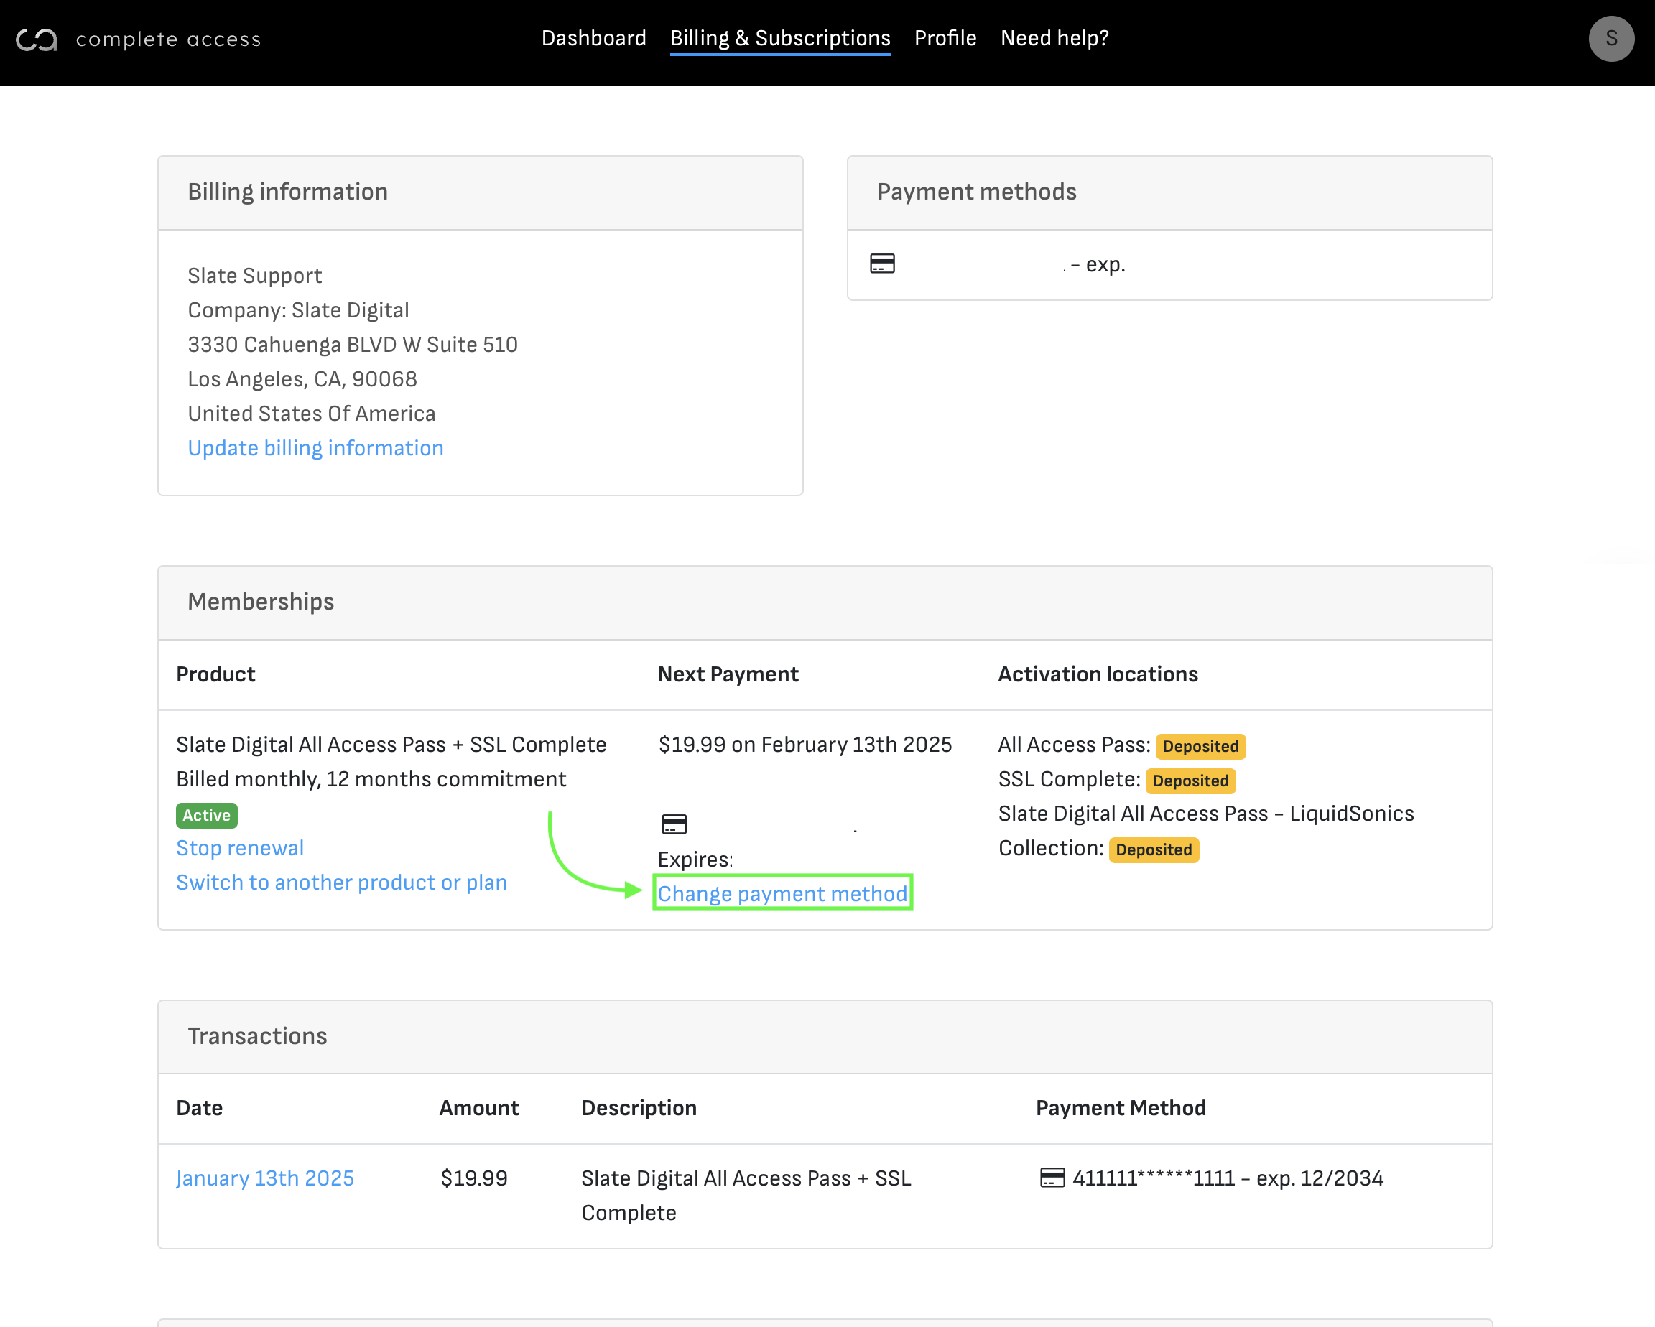1655x1327 pixels.
Task: Open Billing & Subscriptions tab
Action: point(780,38)
